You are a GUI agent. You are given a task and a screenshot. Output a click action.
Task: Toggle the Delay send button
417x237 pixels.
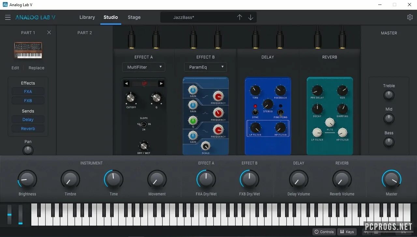pyautogui.click(x=28, y=120)
